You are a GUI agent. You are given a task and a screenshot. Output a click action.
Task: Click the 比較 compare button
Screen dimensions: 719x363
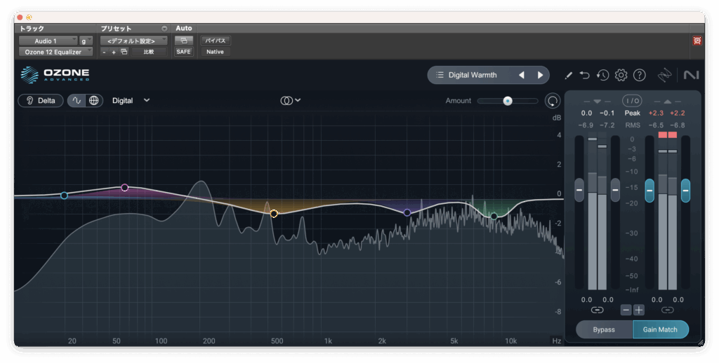(x=149, y=52)
